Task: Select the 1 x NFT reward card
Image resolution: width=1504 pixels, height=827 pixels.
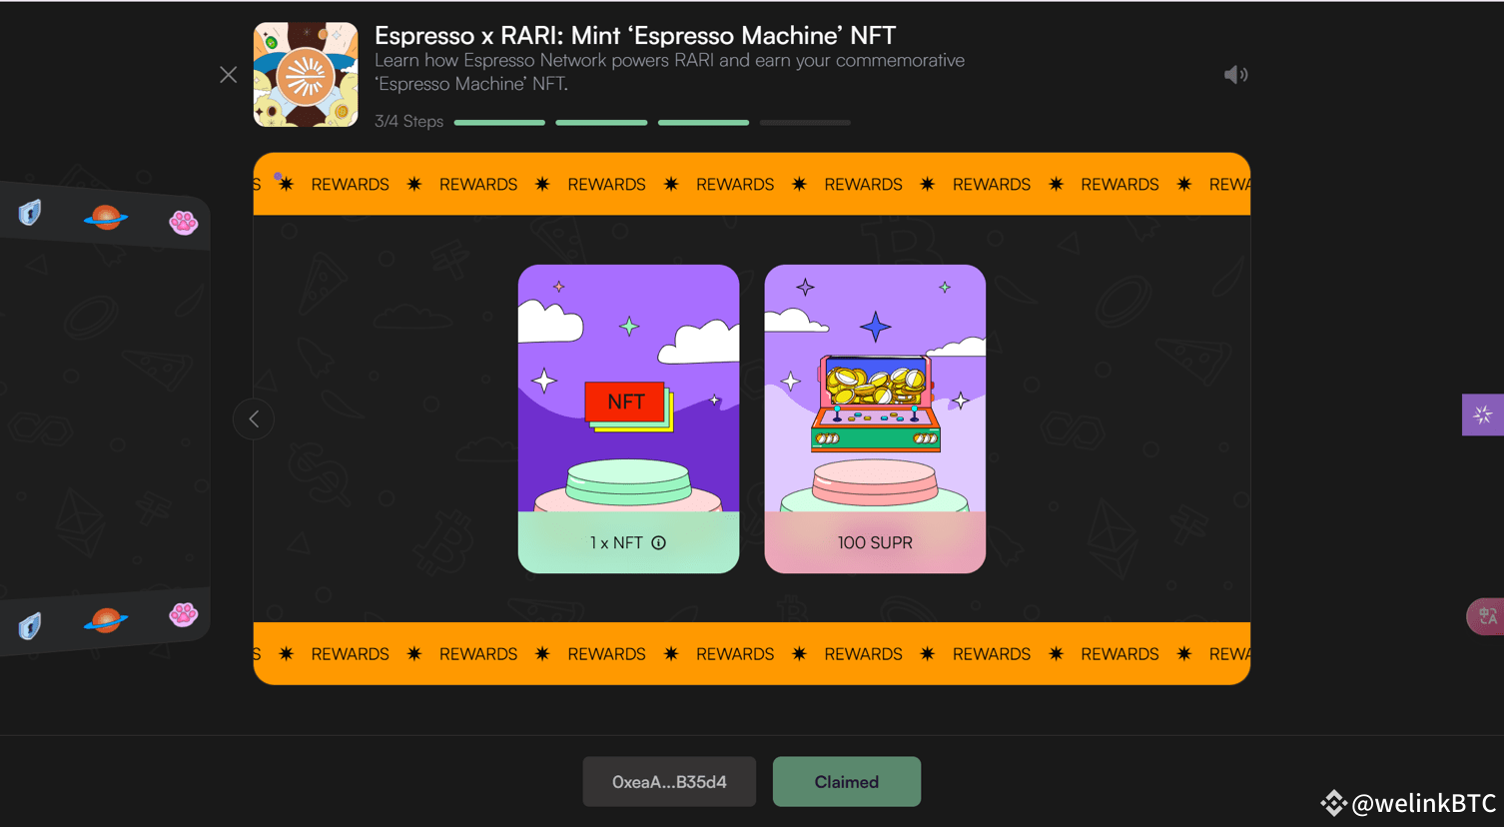Action: 628,417
